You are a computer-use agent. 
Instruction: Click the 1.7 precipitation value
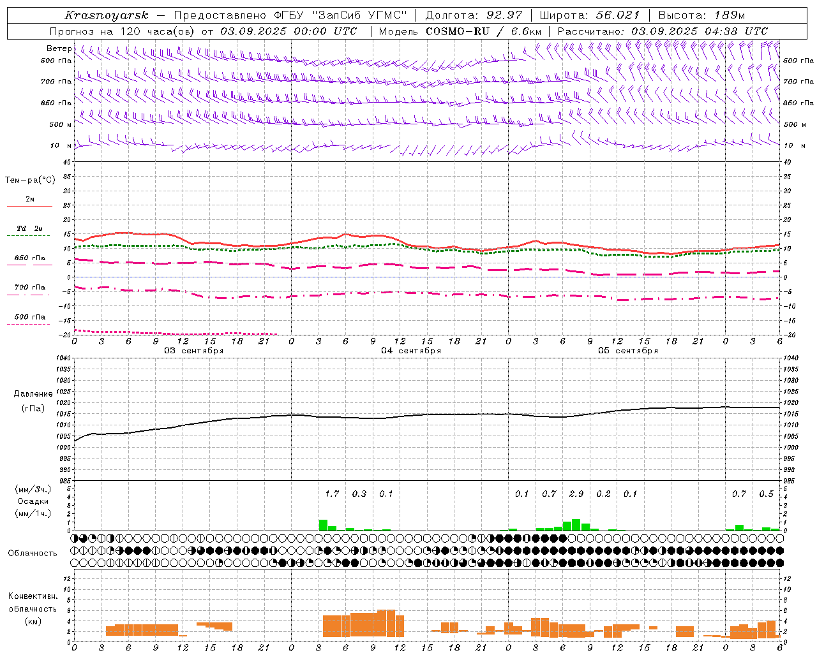pyautogui.click(x=332, y=494)
